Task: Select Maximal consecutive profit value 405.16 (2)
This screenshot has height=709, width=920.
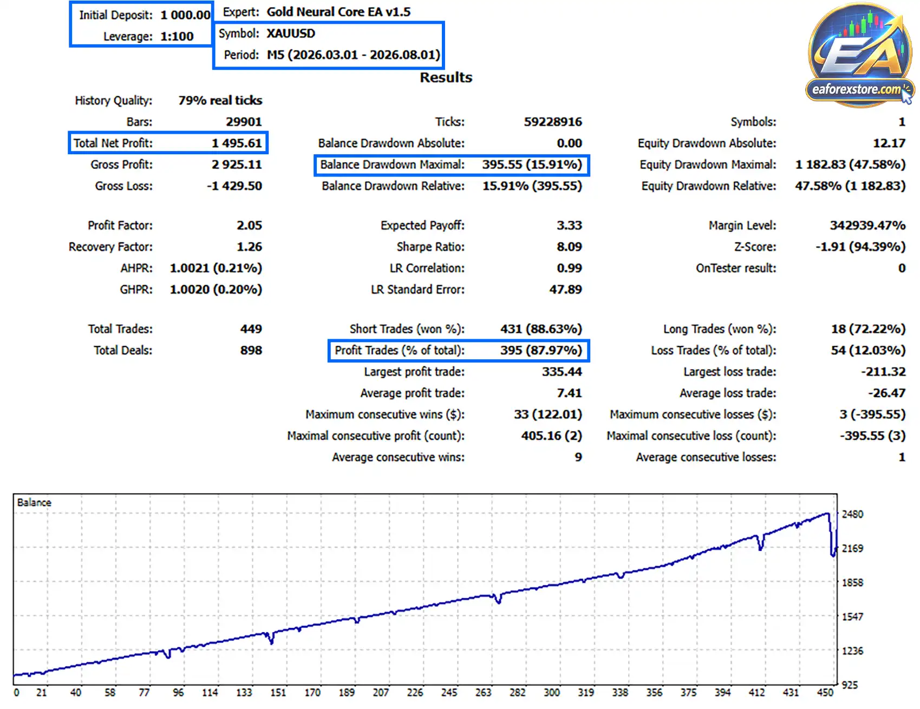Action: 552,436
